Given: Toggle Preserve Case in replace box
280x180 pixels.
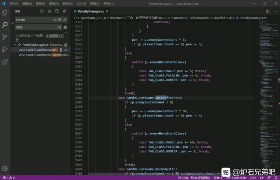Looking at the screenshot, I should [x=59, y=27].
